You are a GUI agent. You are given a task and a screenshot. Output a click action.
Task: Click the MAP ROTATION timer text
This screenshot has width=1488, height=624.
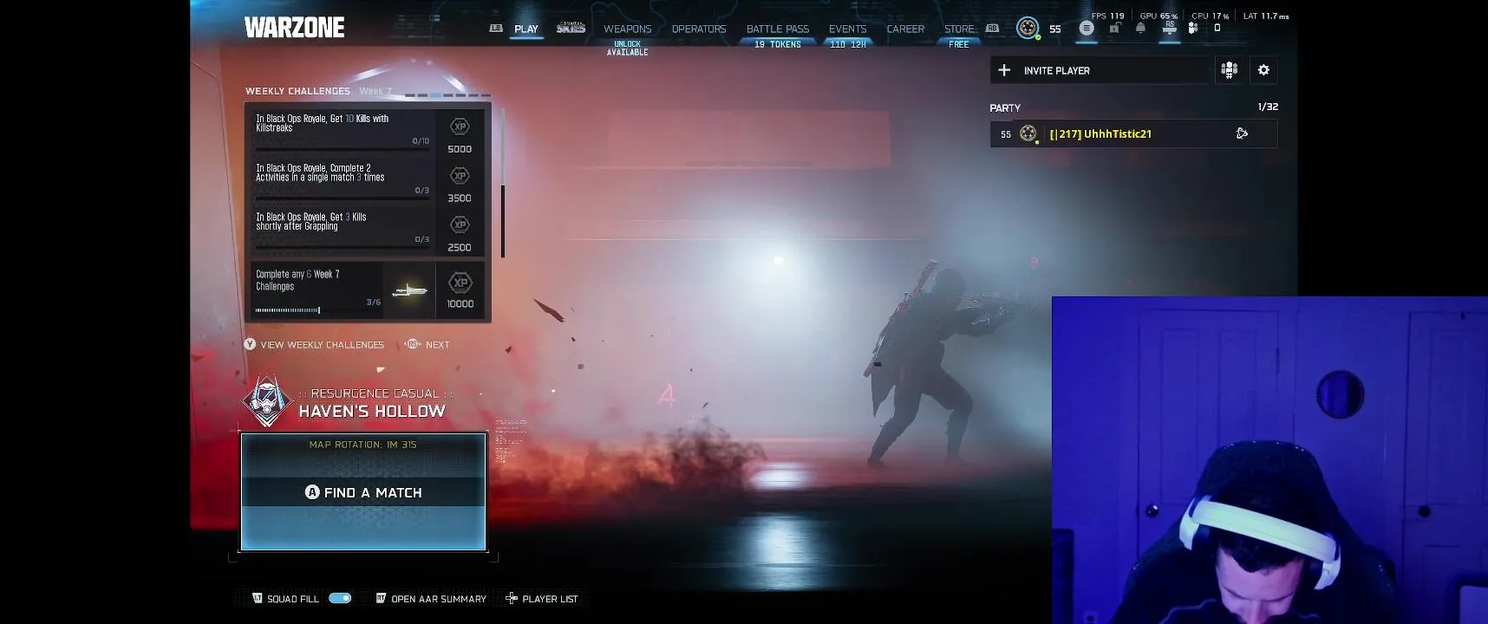pyautogui.click(x=362, y=445)
